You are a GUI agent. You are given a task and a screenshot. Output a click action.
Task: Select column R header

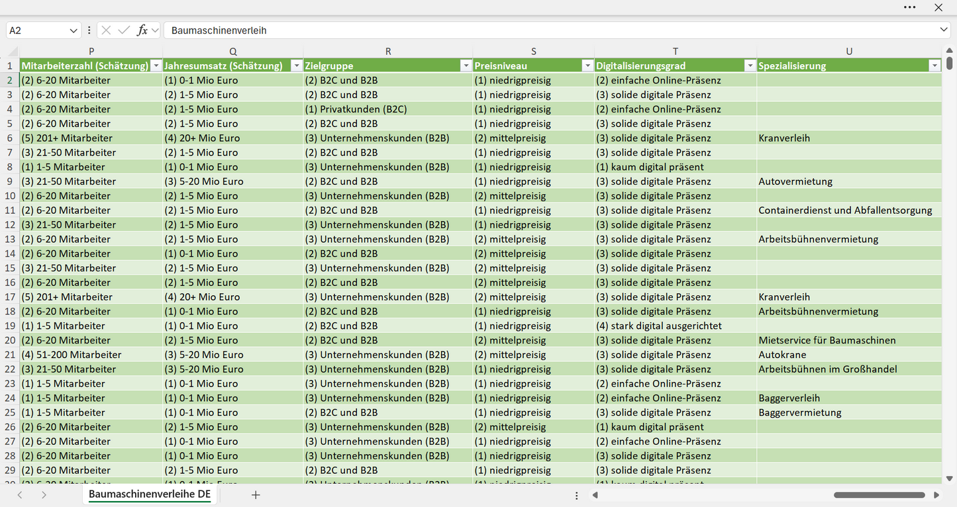pyautogui.click(x=388, y=51)
